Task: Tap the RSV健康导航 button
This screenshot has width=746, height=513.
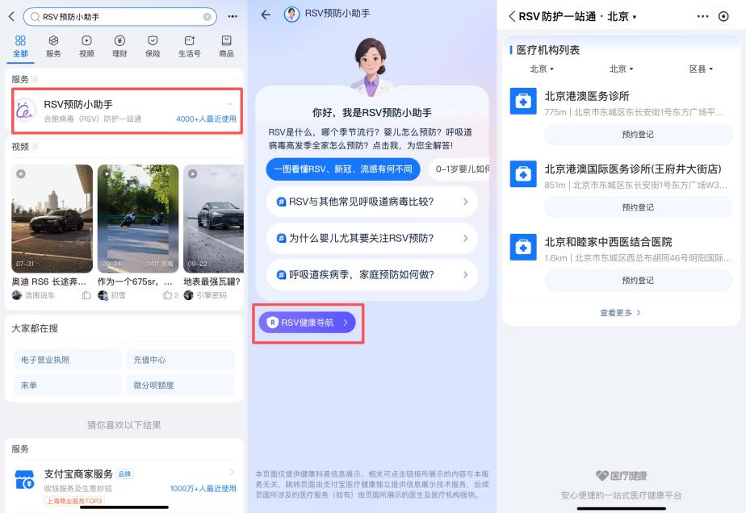Action: 308,322
